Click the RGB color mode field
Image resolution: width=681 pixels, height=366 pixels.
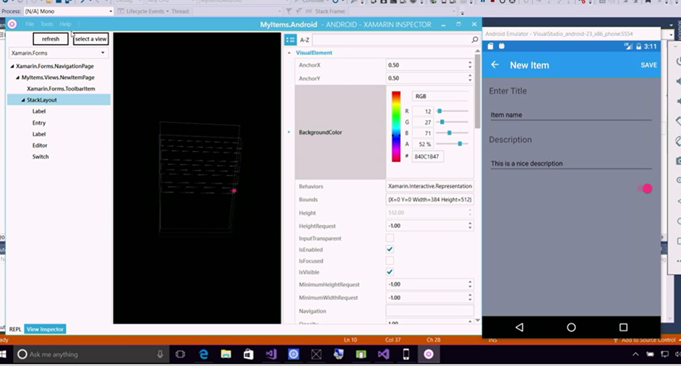(440, 96)
